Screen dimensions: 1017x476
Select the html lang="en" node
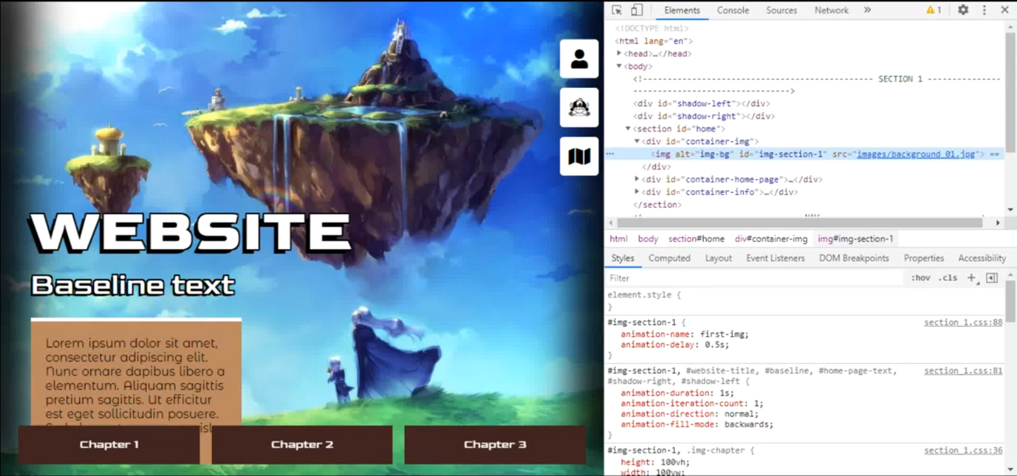(654, 41)
